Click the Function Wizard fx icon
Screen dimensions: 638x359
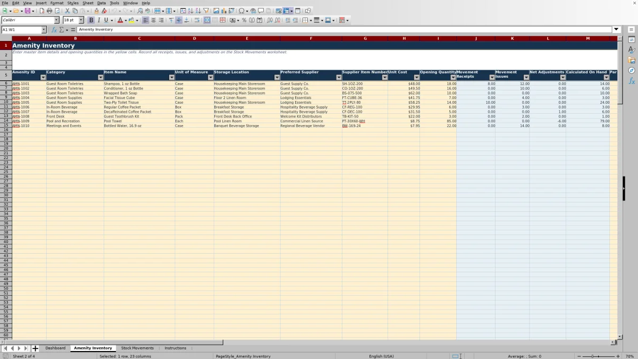pos(54,30)
